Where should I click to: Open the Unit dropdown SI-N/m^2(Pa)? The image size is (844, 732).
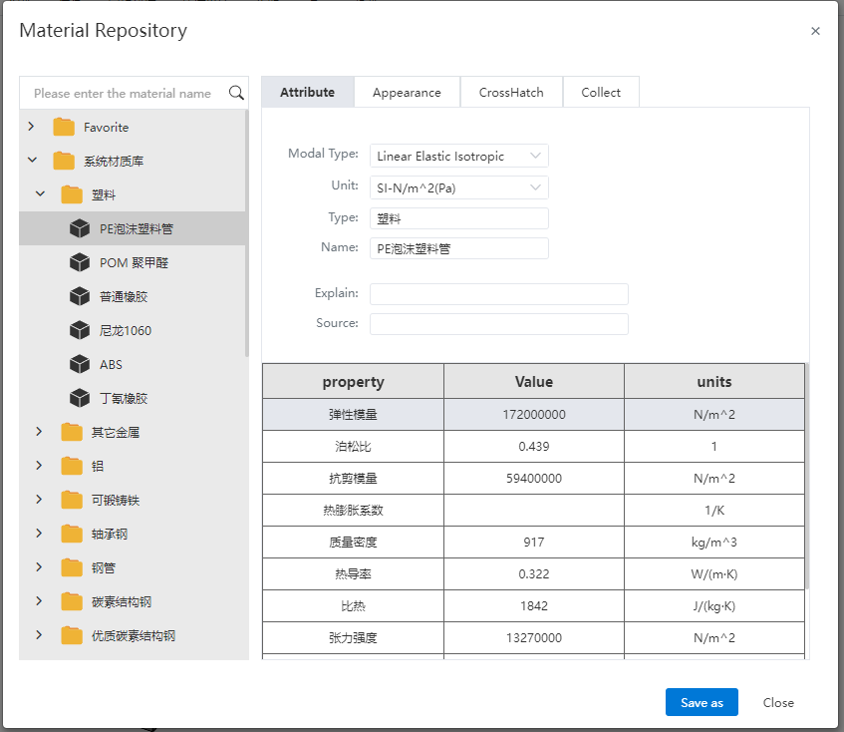coord(459,187)
